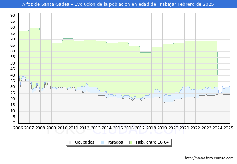Click the 90 y-axis value label

[12, 15]
